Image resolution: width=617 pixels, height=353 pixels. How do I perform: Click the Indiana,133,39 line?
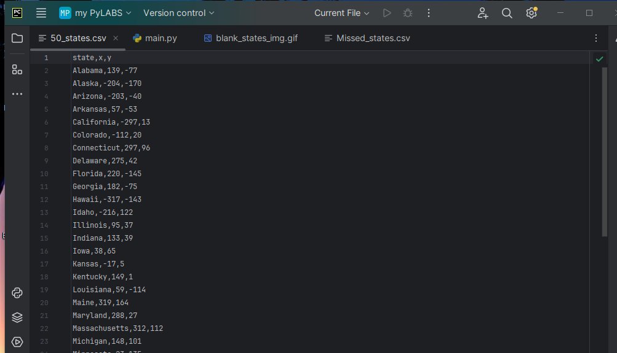102,238
